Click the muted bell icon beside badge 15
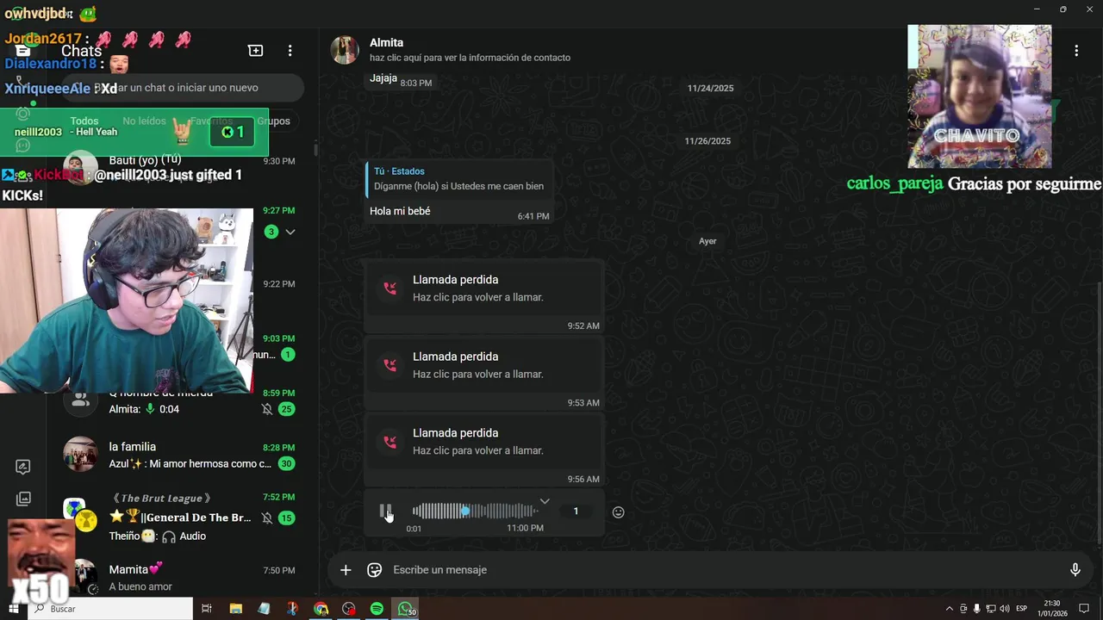The image size is (1103, 620). pos(267,518)
